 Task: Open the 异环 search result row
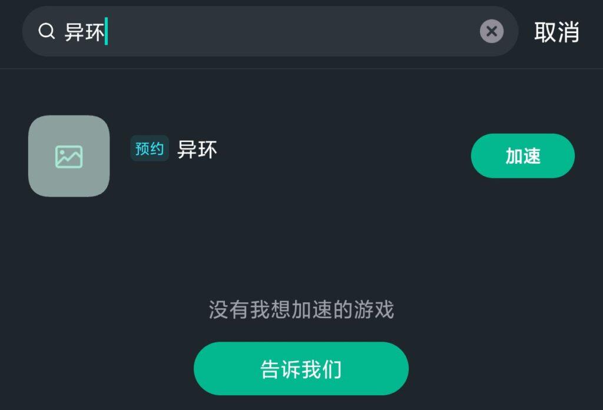pos(301,156)
